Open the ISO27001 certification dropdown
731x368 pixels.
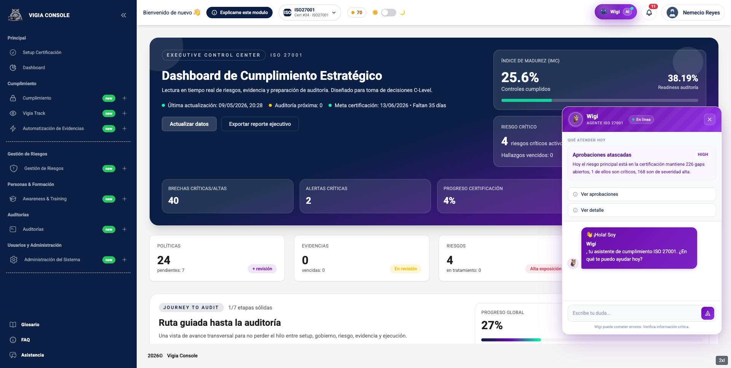(x=310, y=13)
